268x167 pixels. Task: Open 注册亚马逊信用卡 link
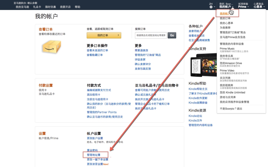pyautogui.click(x=97, y=99)
